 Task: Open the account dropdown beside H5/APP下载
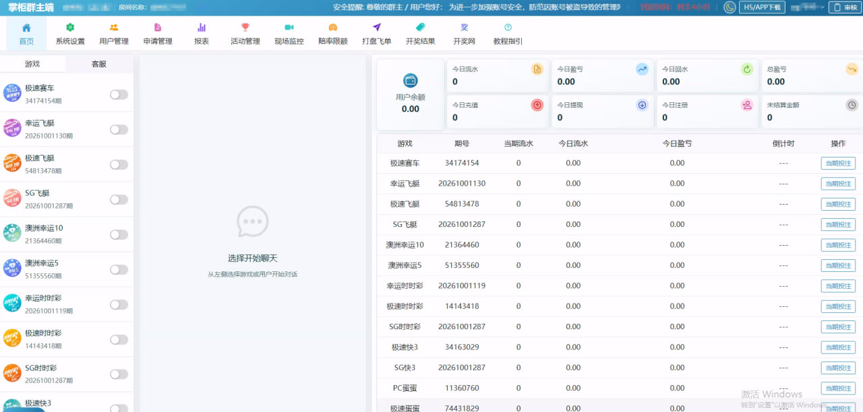806,7
